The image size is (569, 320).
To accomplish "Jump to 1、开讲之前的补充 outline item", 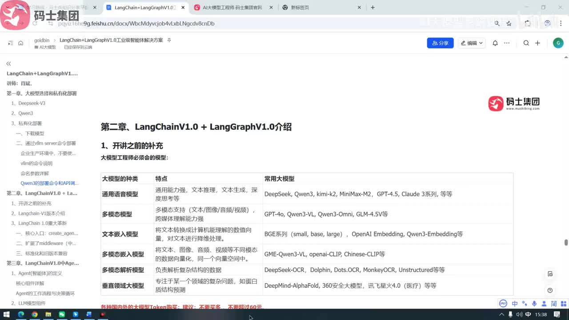I will coord(31,203).
